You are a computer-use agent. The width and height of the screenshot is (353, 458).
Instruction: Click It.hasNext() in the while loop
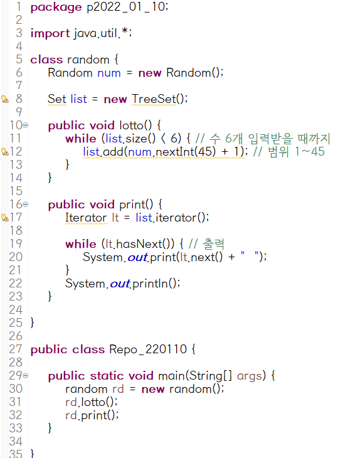[x=137, y=244]
